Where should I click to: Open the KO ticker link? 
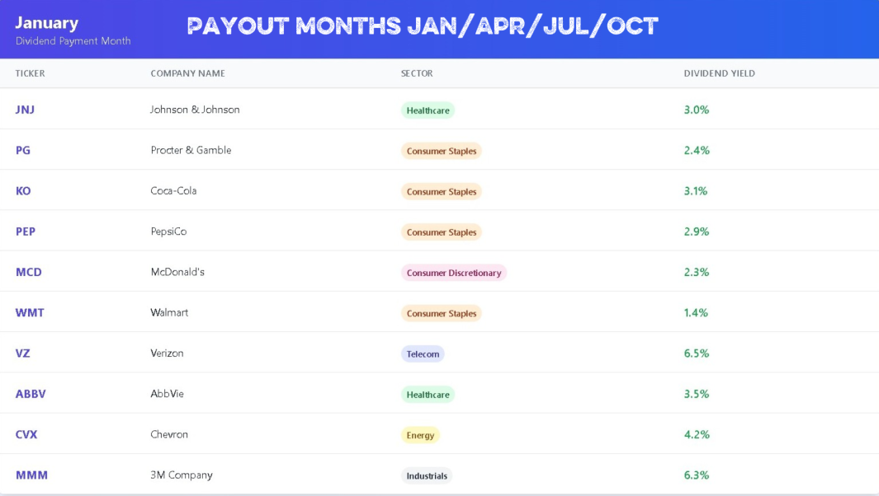point(23,191)
